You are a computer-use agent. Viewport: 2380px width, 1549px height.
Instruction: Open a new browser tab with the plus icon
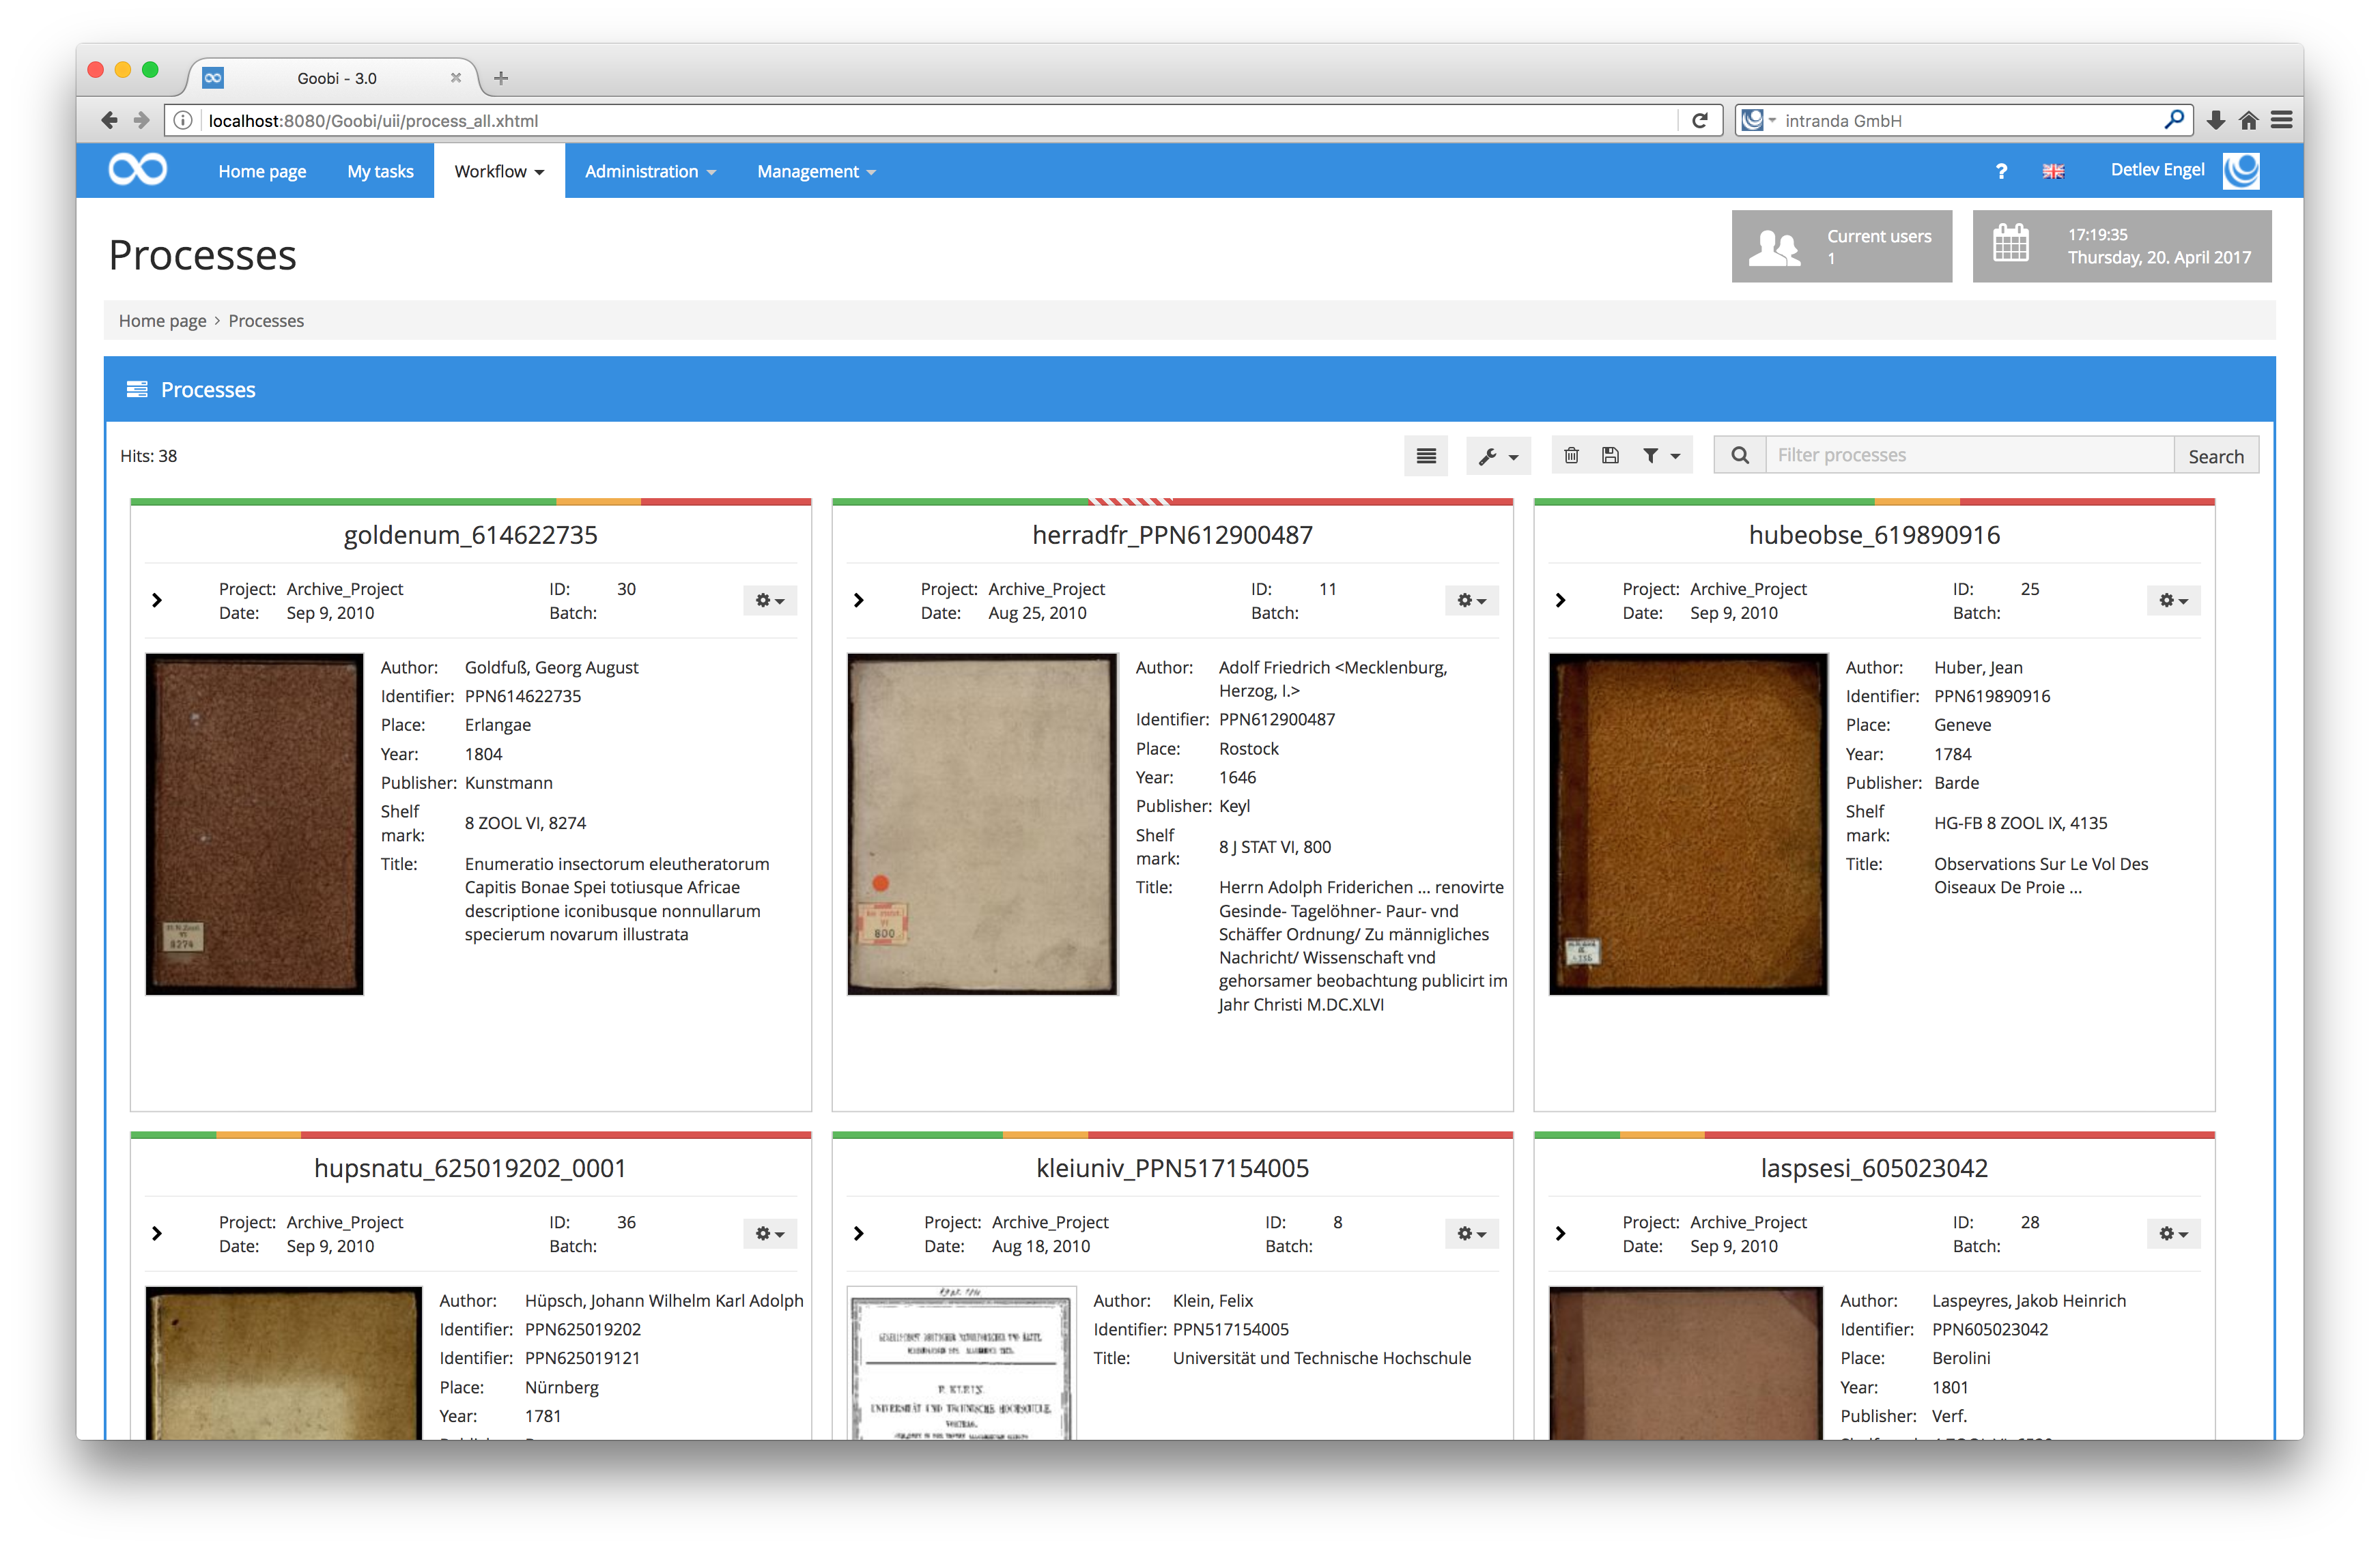(x=501, y=78)
